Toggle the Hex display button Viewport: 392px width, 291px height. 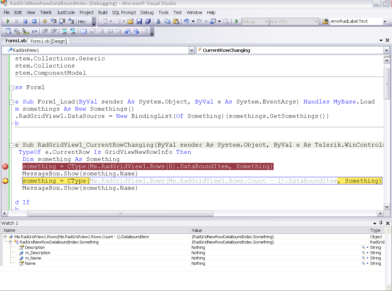pos(82,22)
